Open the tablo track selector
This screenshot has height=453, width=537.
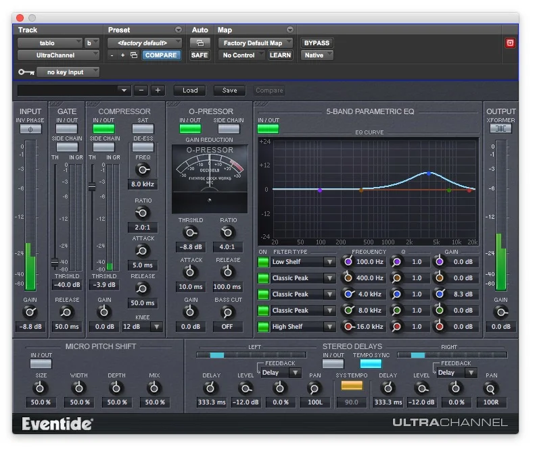[x=49, y=43]
